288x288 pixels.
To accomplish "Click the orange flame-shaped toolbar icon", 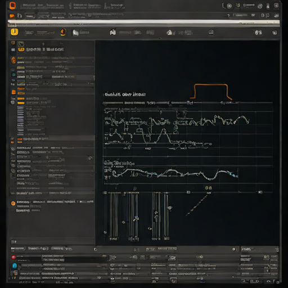I will [x=64, y=32].
